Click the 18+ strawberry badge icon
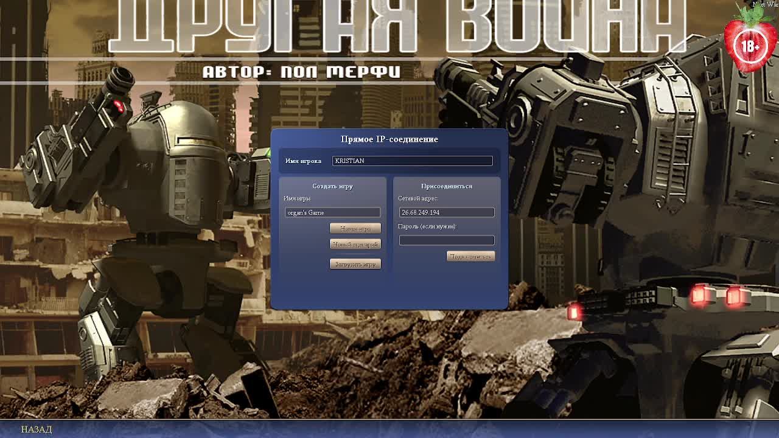Image resolution: width=779 pixels, height=438 pixels. [750, 40]
